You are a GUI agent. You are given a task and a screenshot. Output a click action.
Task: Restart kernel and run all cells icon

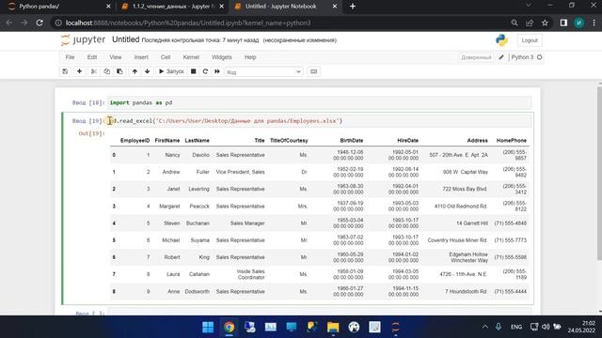[x=217, y=71]
